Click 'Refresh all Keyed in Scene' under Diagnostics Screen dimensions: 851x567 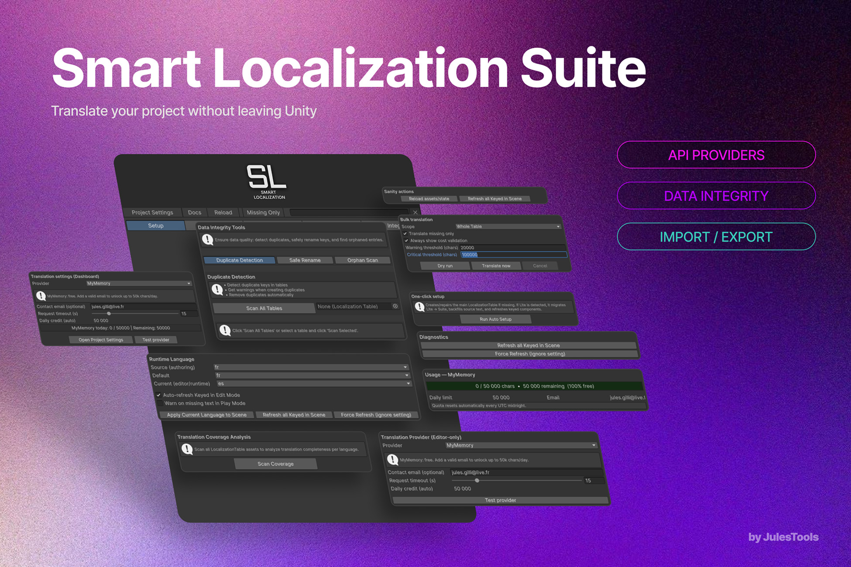[x=528, y=345]
